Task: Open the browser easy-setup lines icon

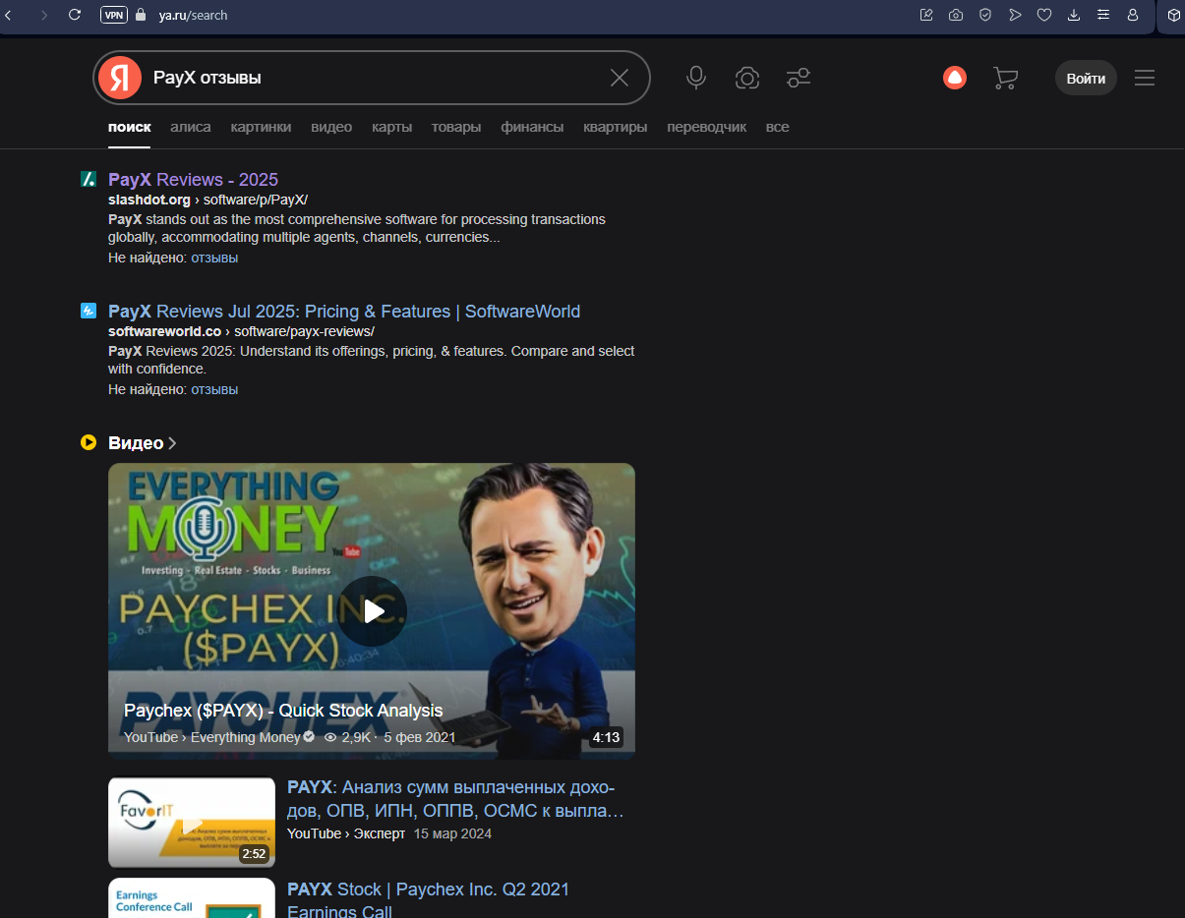Action: [1103, 15]
